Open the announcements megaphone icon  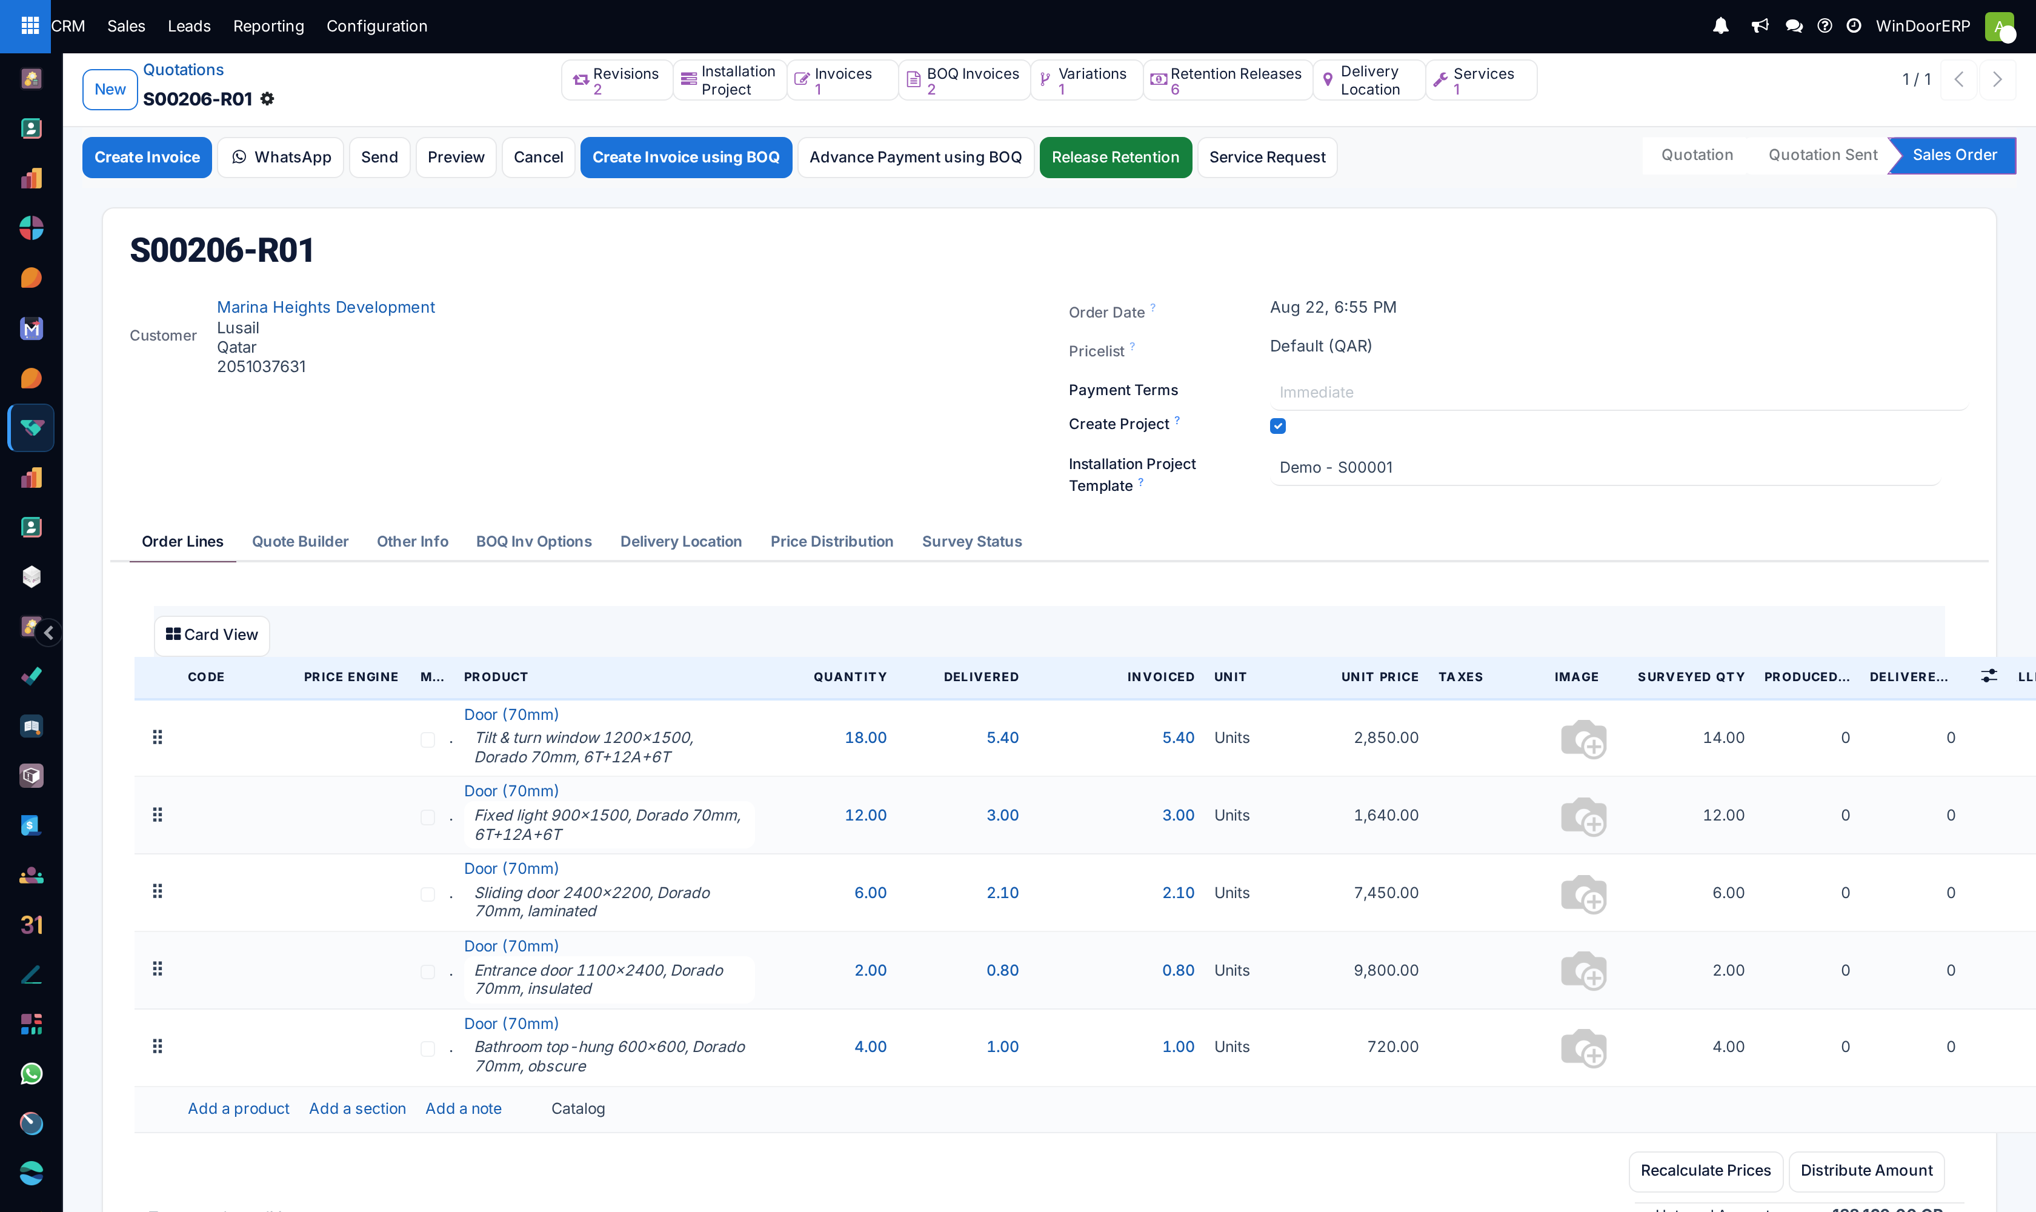pos(1759,26)
